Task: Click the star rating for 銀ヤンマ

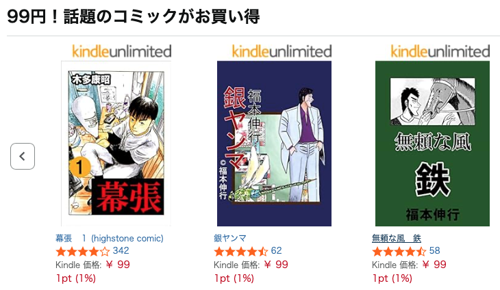Action: point(240,252)
